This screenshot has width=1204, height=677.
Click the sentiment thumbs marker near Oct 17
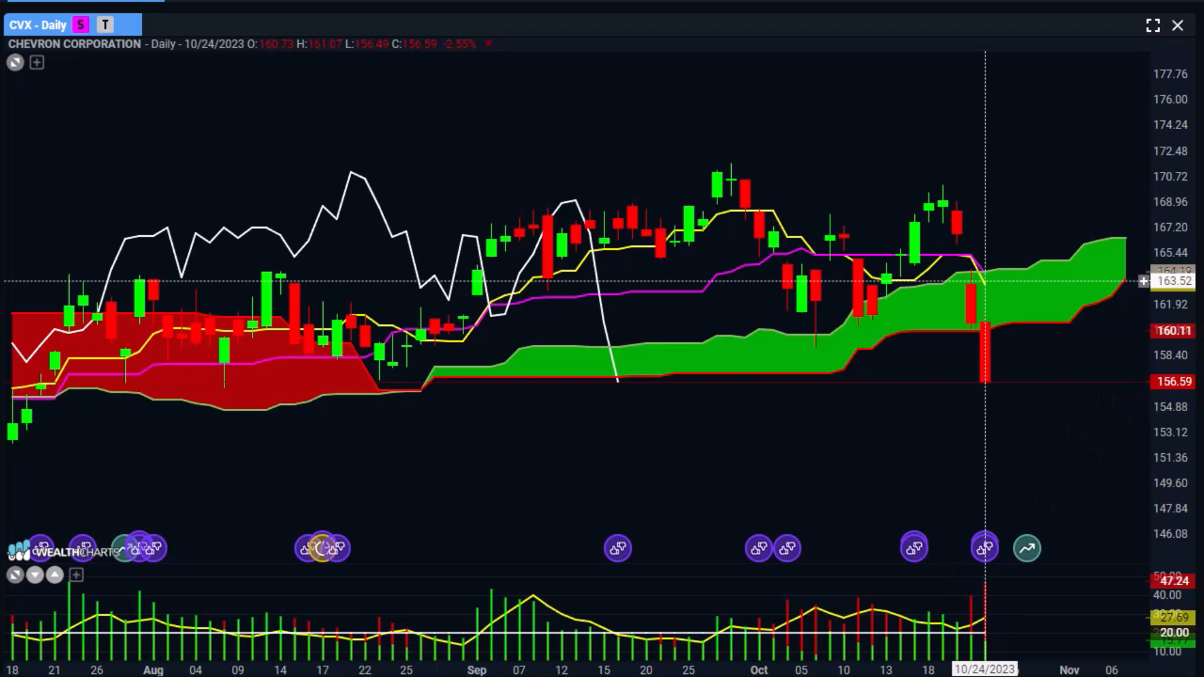[x=914, y=548]
